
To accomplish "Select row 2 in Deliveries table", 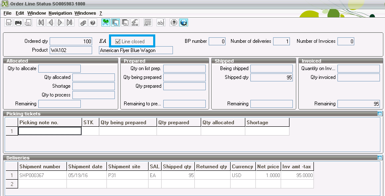I will coord(12,184).
